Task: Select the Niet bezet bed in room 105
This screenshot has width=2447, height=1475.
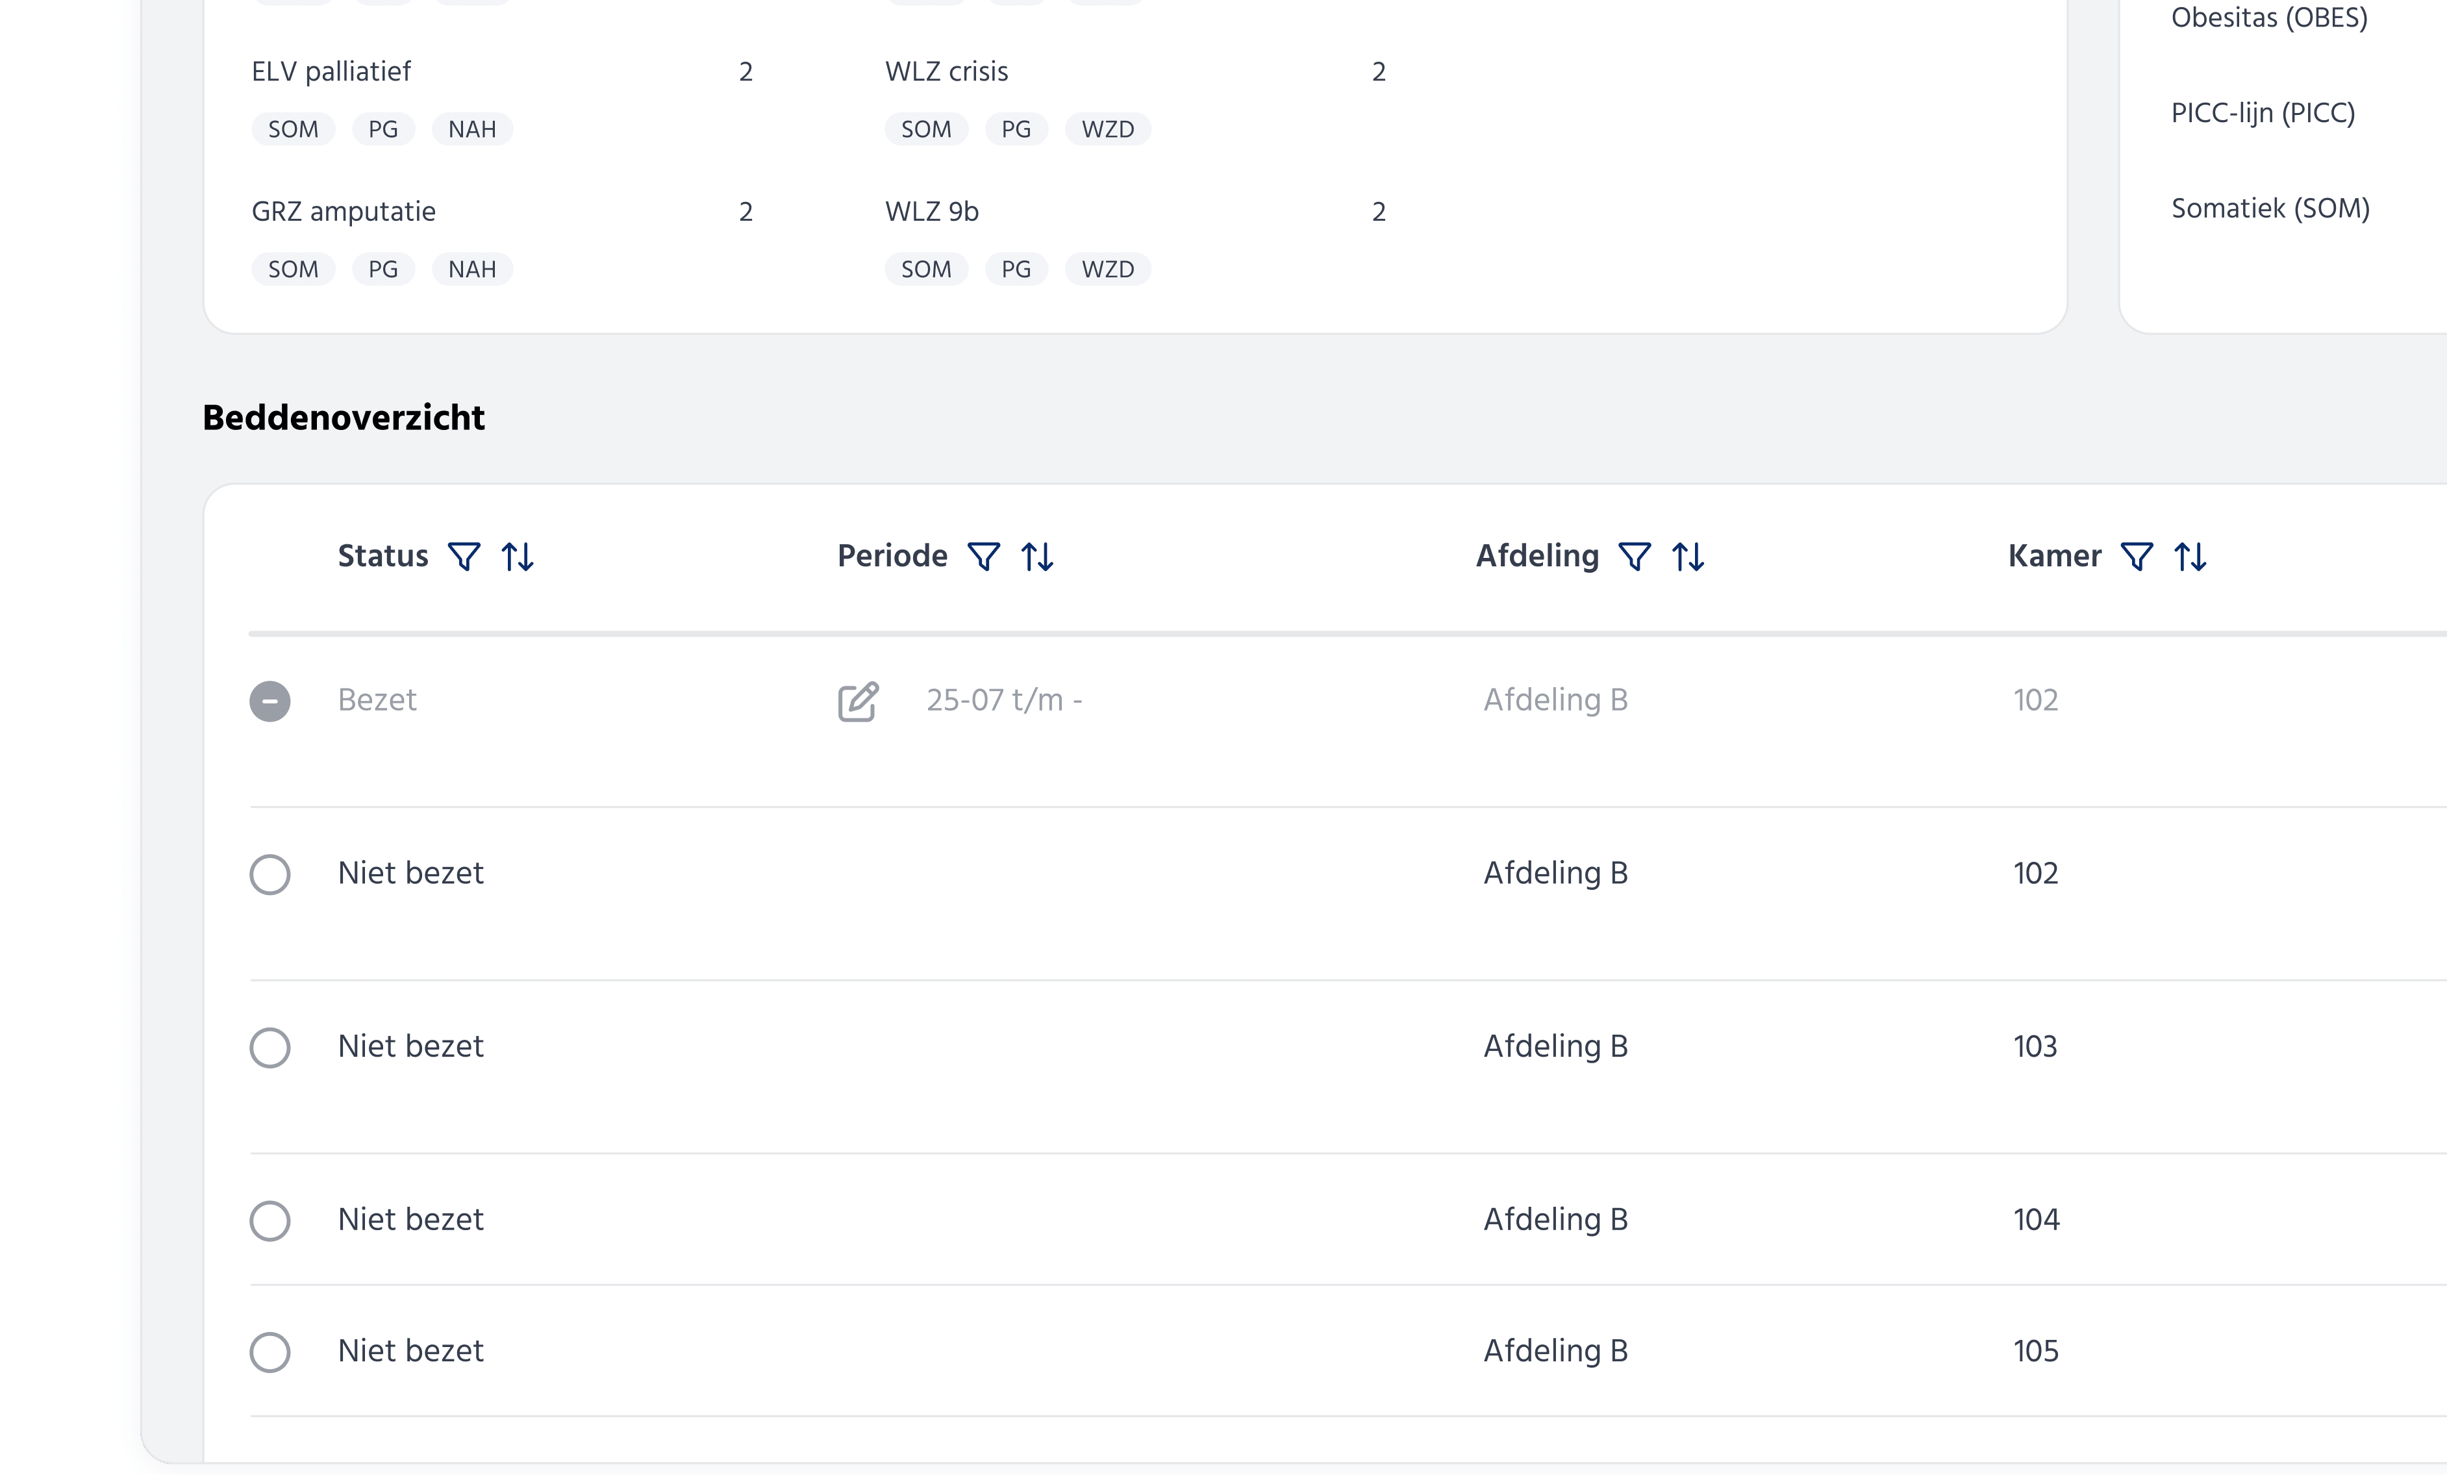Action: [x=270, y=1352]
